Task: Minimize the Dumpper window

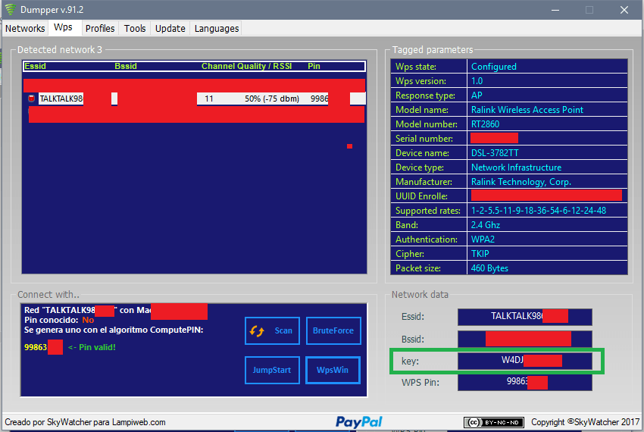Action: [555, 10]
